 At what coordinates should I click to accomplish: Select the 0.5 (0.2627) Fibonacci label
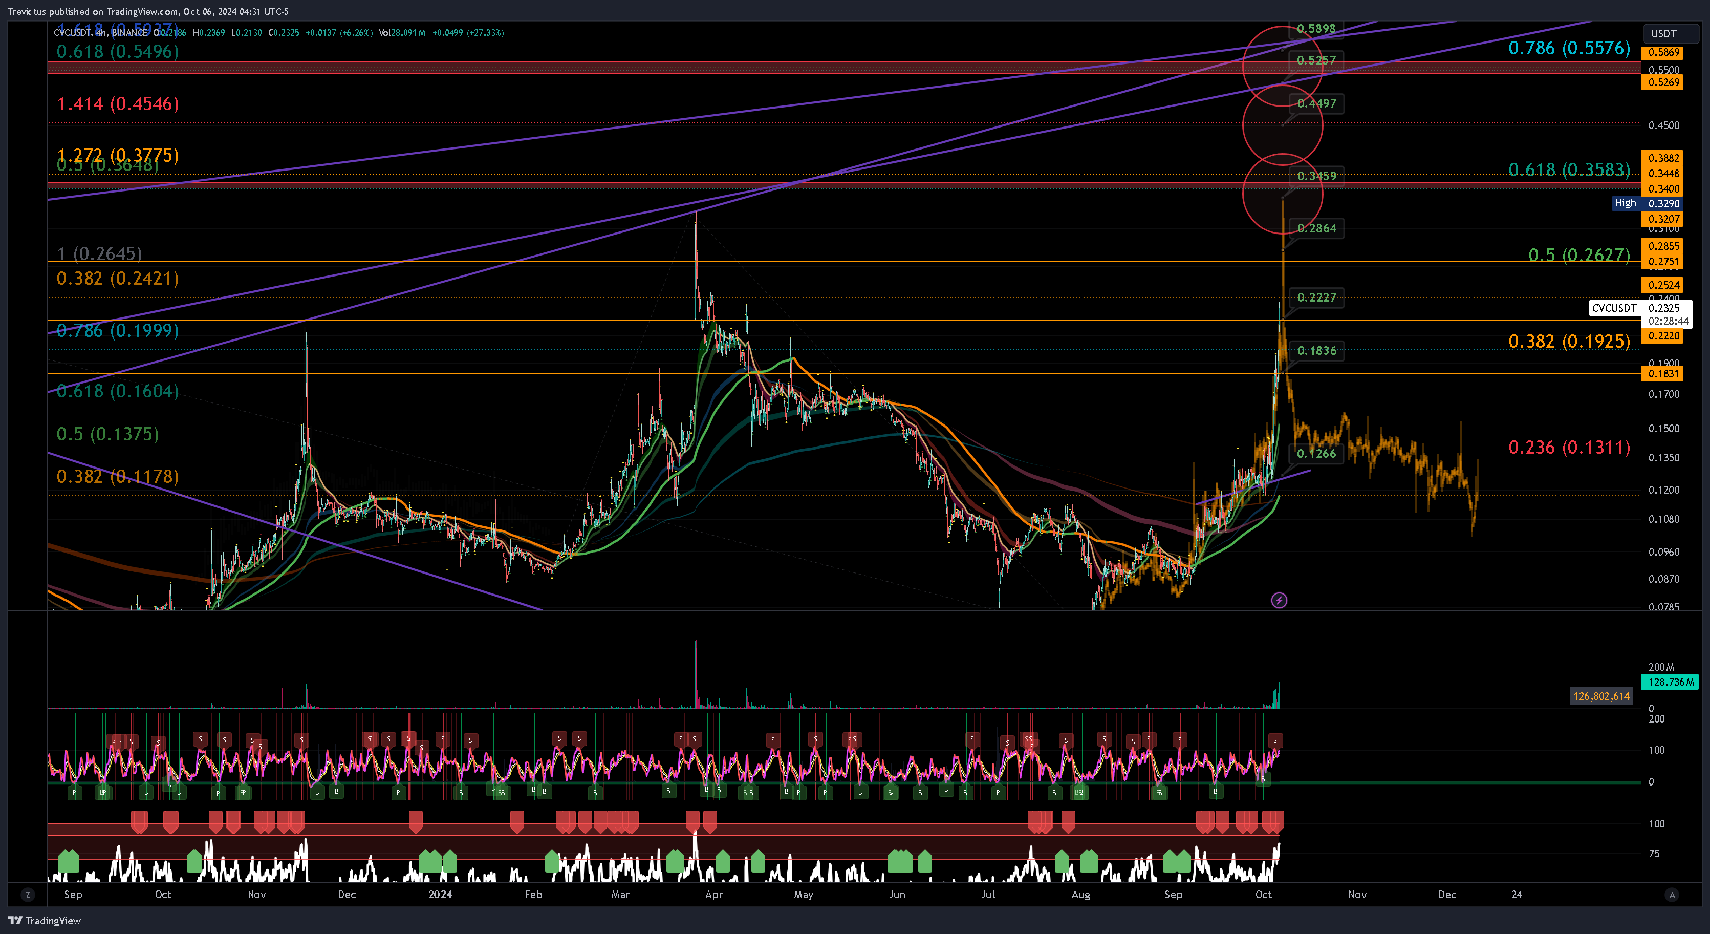pyautogui.click(x=1579, y=255)
